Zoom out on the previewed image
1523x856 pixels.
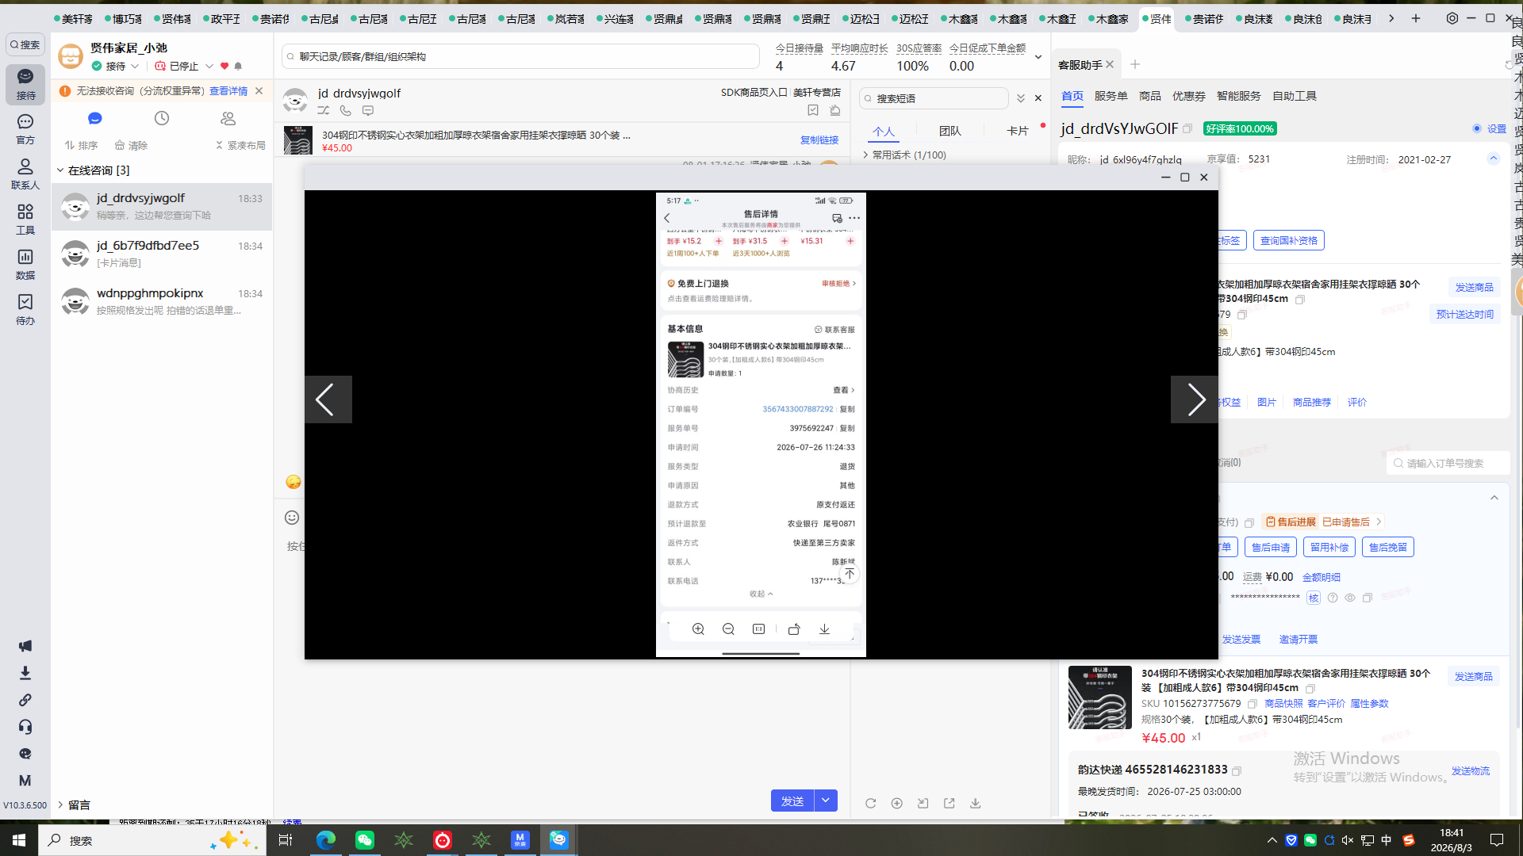pos(728,629)
